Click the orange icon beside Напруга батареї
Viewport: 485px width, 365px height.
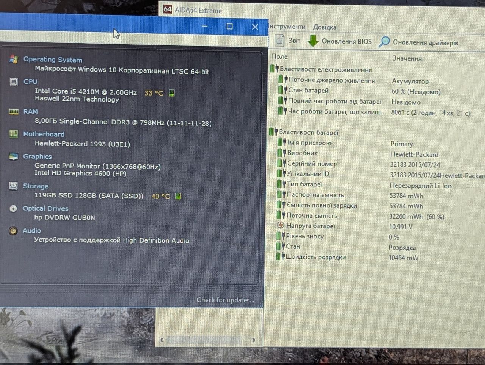(281, 225)
